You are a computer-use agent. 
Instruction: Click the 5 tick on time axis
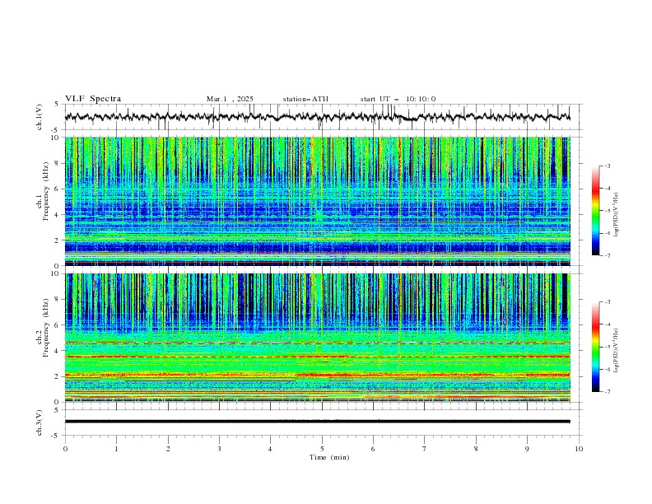(x=322, y=449)
